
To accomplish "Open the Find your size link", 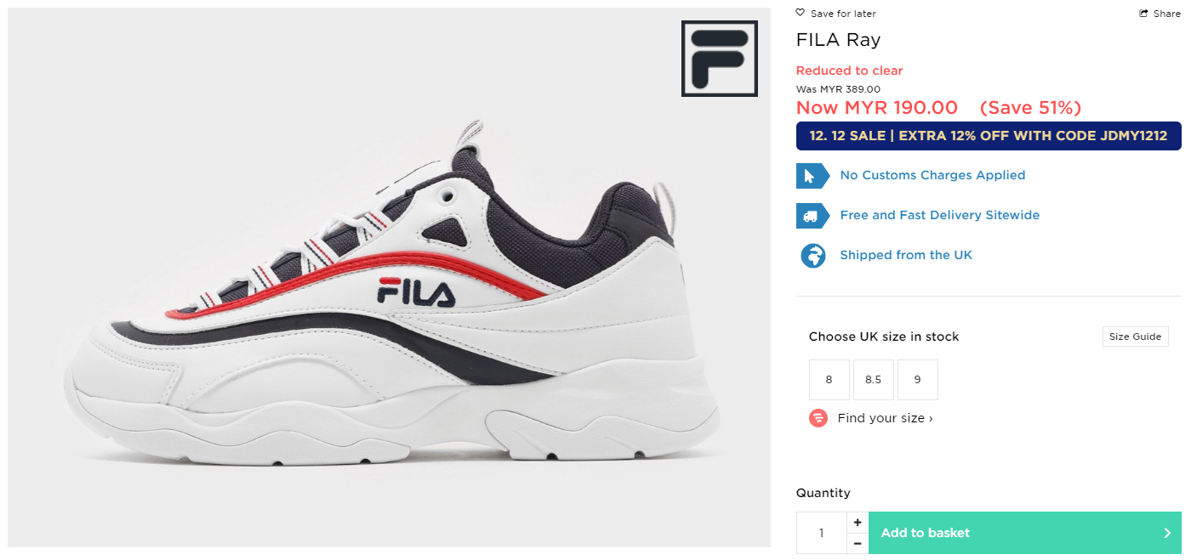I will (885, 418).
